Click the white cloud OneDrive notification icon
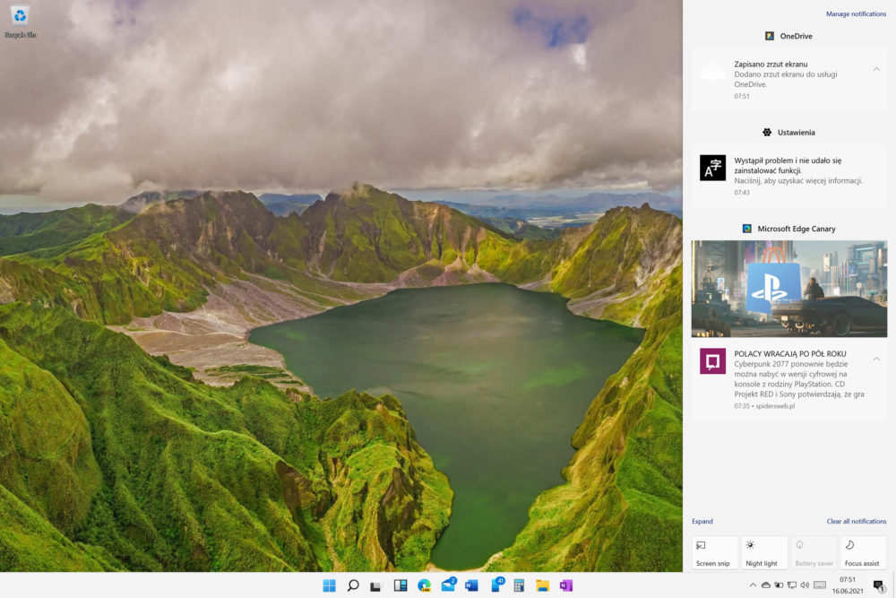This screenshot has width=896, height=598. click(x=712, y=72)
